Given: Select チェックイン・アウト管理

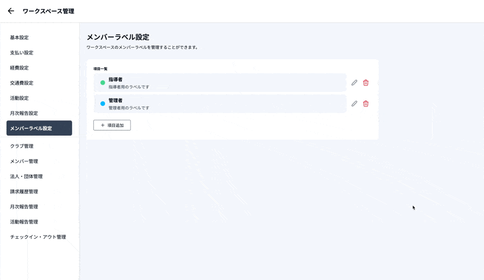Looking at the screenshot, I should (x=38, y=237).
